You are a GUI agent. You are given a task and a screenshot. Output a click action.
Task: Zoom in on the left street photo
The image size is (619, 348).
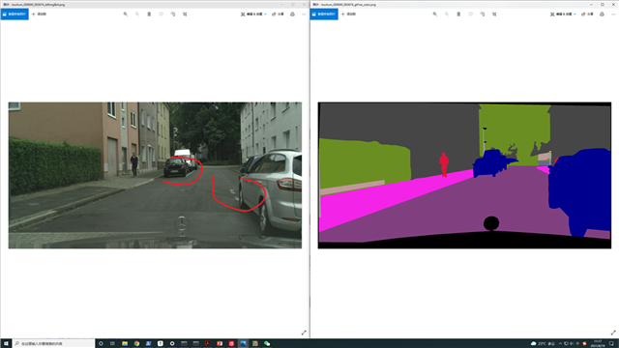coord(126,14)
